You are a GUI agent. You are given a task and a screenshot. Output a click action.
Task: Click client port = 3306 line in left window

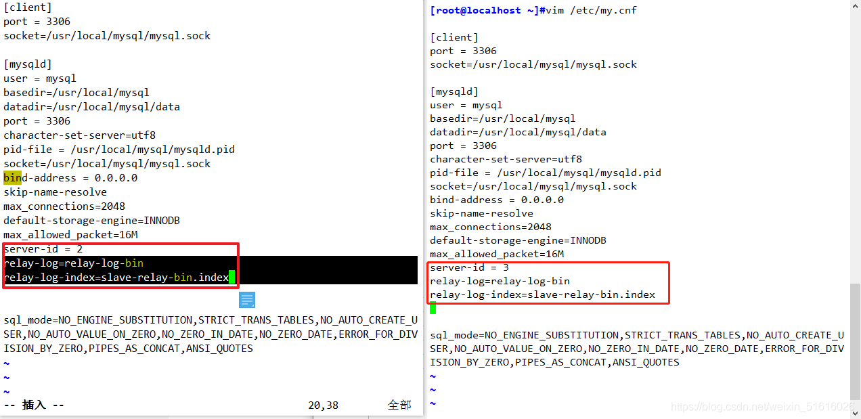tap(37, 22)
